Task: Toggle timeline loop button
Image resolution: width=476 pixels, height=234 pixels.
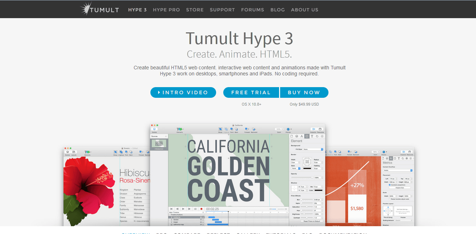Action: pyautogui.click(x=195, y=209)
